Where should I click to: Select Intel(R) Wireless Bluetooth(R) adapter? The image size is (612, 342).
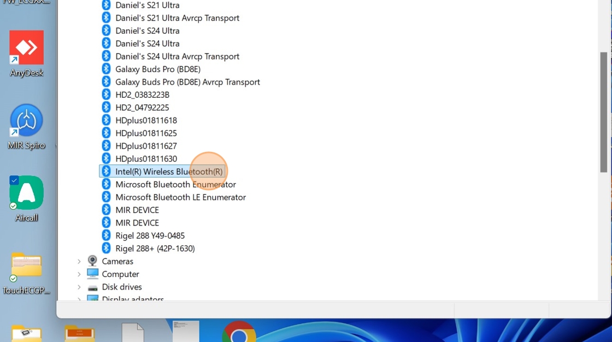tap(169, 172)
